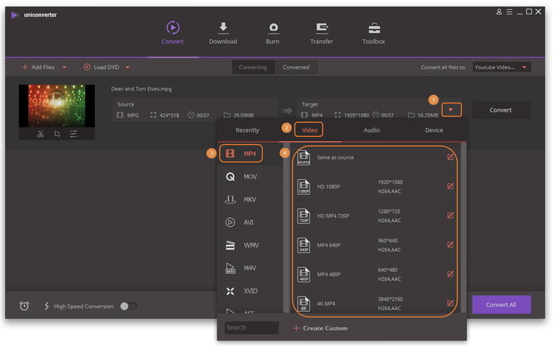Viewport: 556px width, 347px height.
Task: Click the crop icon under thumbnail
Action: 57,134
